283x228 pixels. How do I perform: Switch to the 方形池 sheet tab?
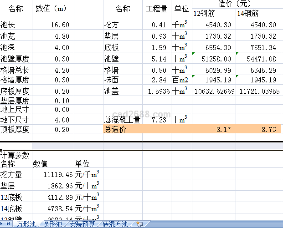click(26, 224)
